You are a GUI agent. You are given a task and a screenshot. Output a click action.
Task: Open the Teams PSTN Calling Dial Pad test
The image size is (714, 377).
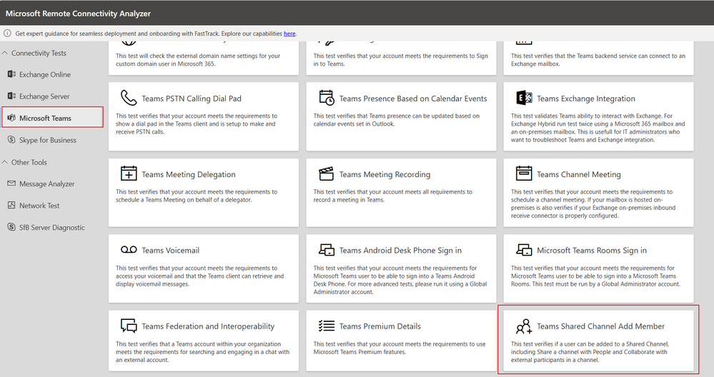pyautogui.click(x=204, y=116)
